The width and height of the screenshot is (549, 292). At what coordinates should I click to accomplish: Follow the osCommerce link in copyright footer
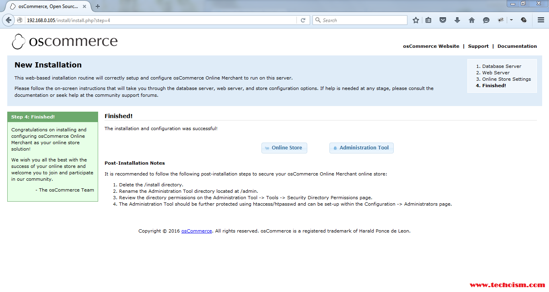coord(197,231)
